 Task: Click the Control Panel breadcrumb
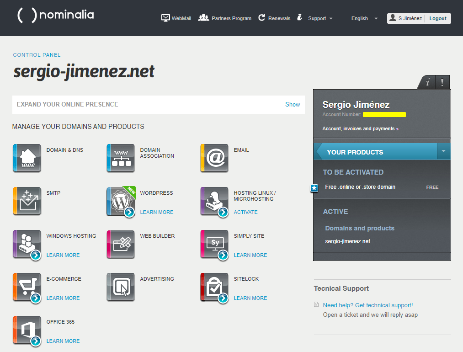(x=37, y=55)
